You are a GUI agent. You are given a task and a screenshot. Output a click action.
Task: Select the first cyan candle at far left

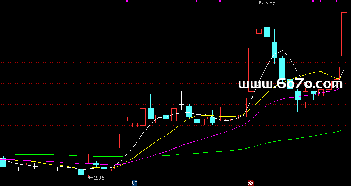pyautogui.click(x=3, y=162)
